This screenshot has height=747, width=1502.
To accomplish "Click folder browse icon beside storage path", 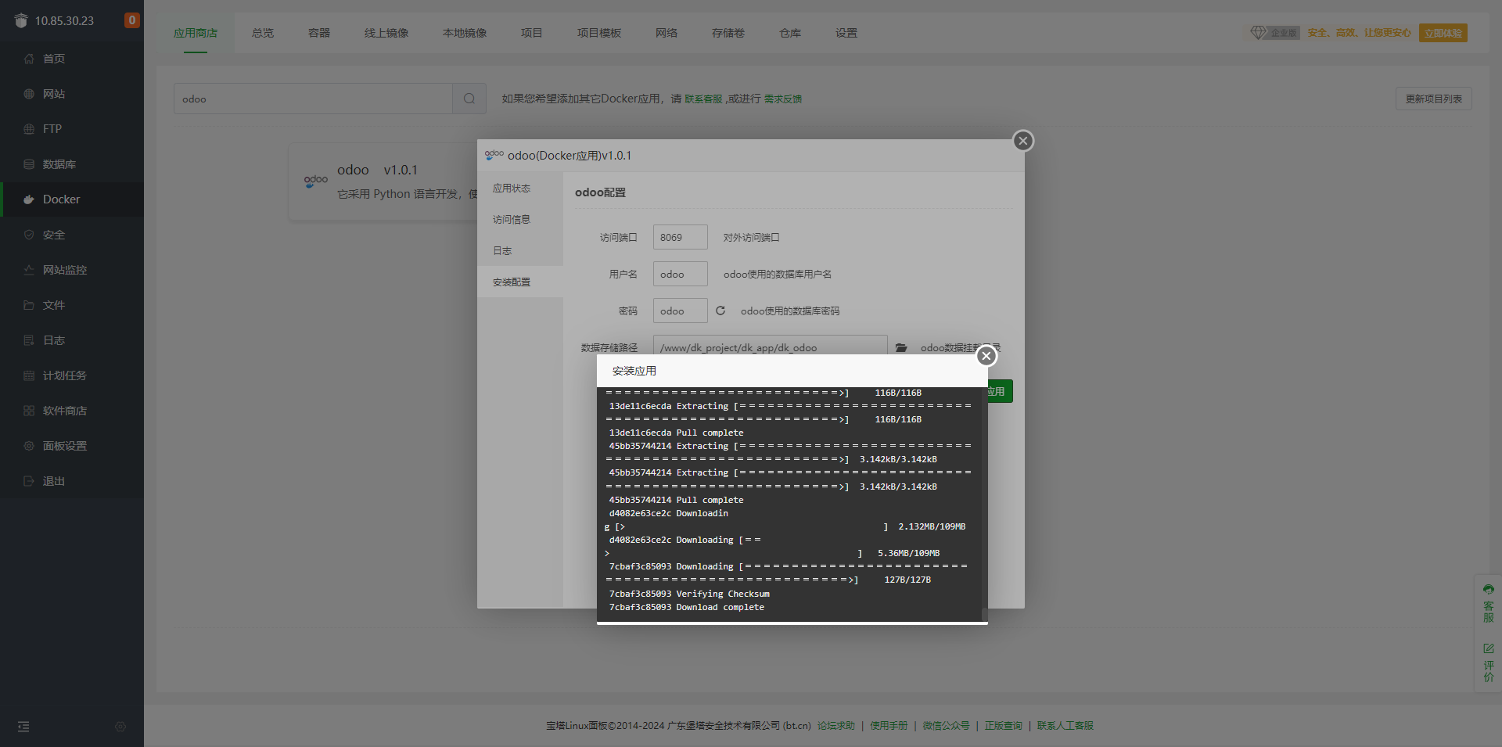I will click(x=901, y=347).
